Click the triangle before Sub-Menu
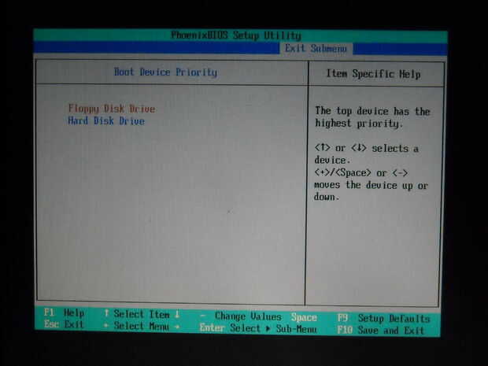 (268, 328)
